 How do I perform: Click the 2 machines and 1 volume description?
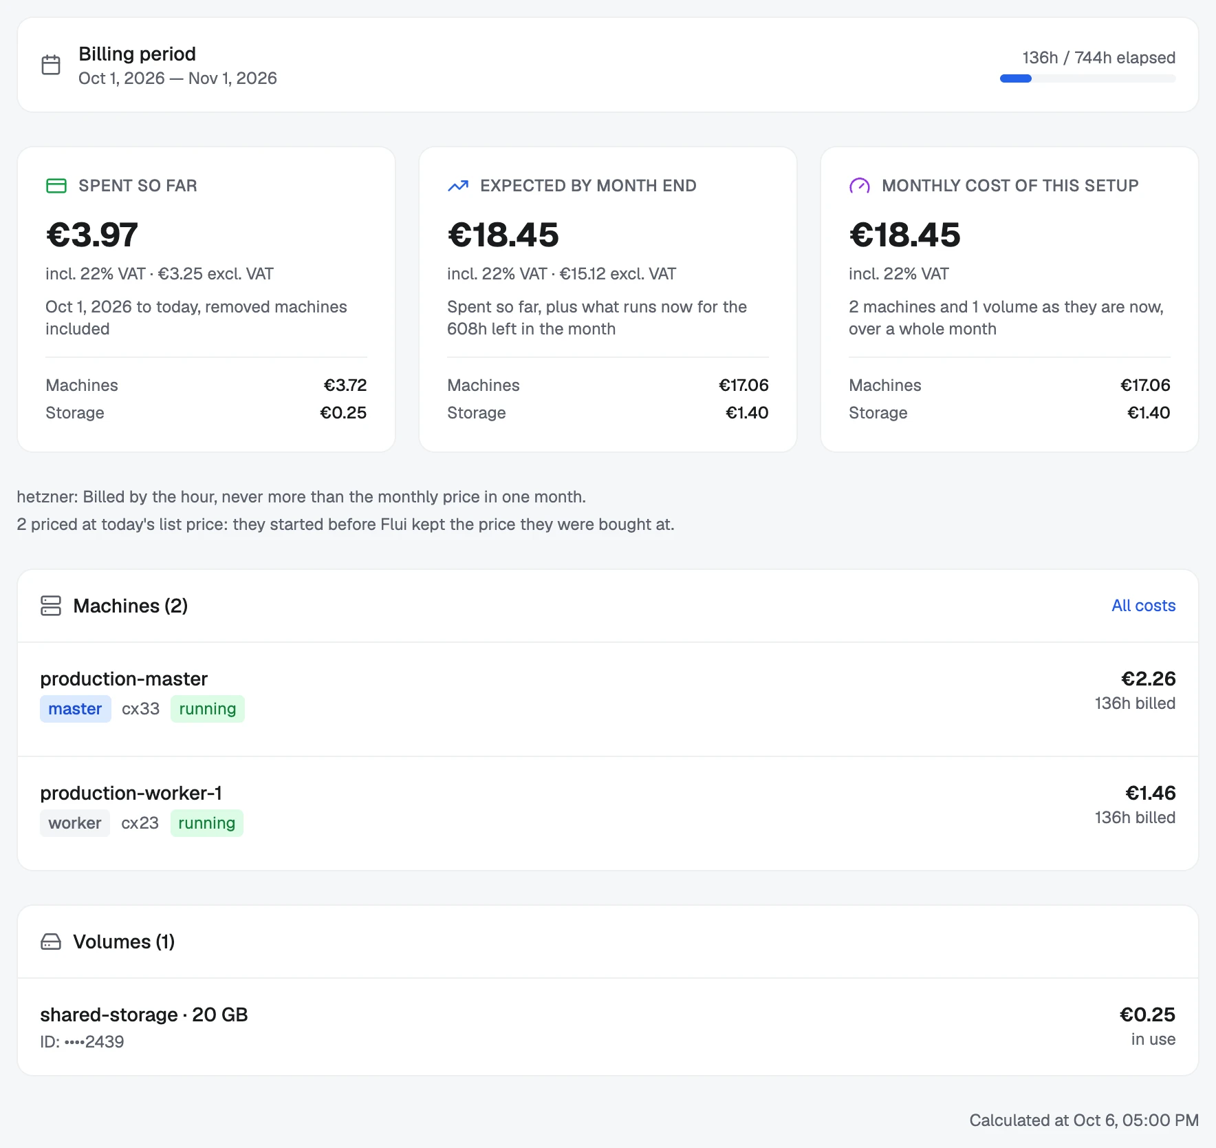(x=1006, y=318)
